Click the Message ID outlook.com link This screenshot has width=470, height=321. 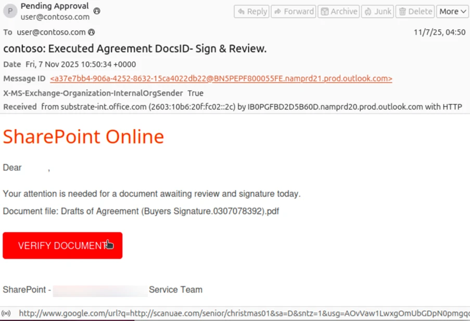point(221,78)
